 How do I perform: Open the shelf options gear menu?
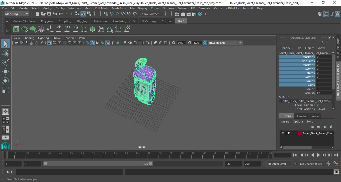(7, 30)
